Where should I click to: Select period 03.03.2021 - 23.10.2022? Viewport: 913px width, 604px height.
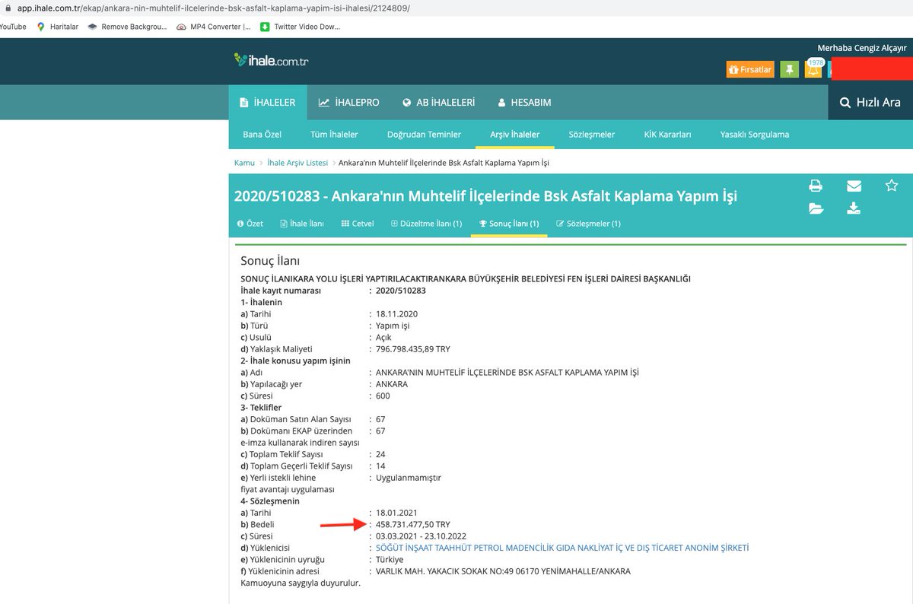coord(422,536)
